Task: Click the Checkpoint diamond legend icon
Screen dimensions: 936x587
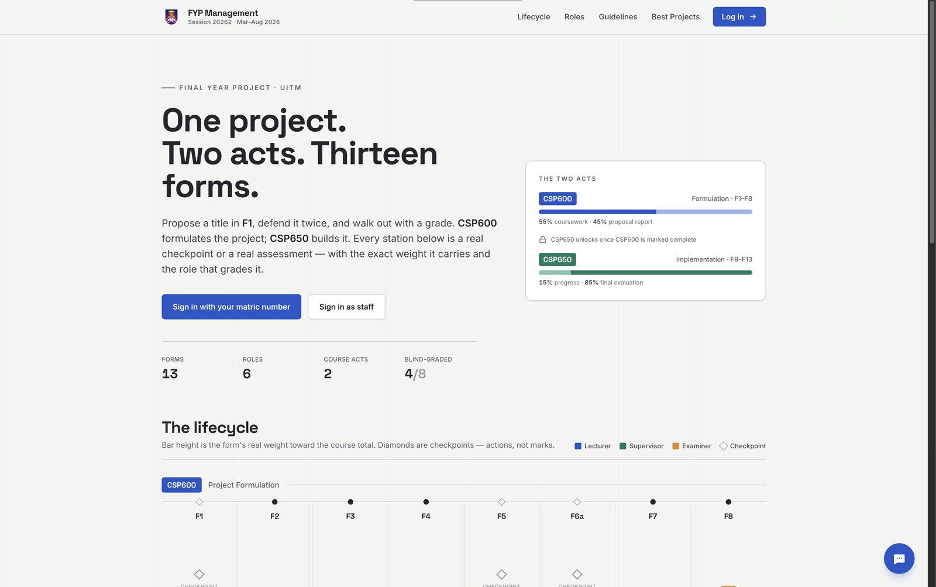Action: [724, 446]
